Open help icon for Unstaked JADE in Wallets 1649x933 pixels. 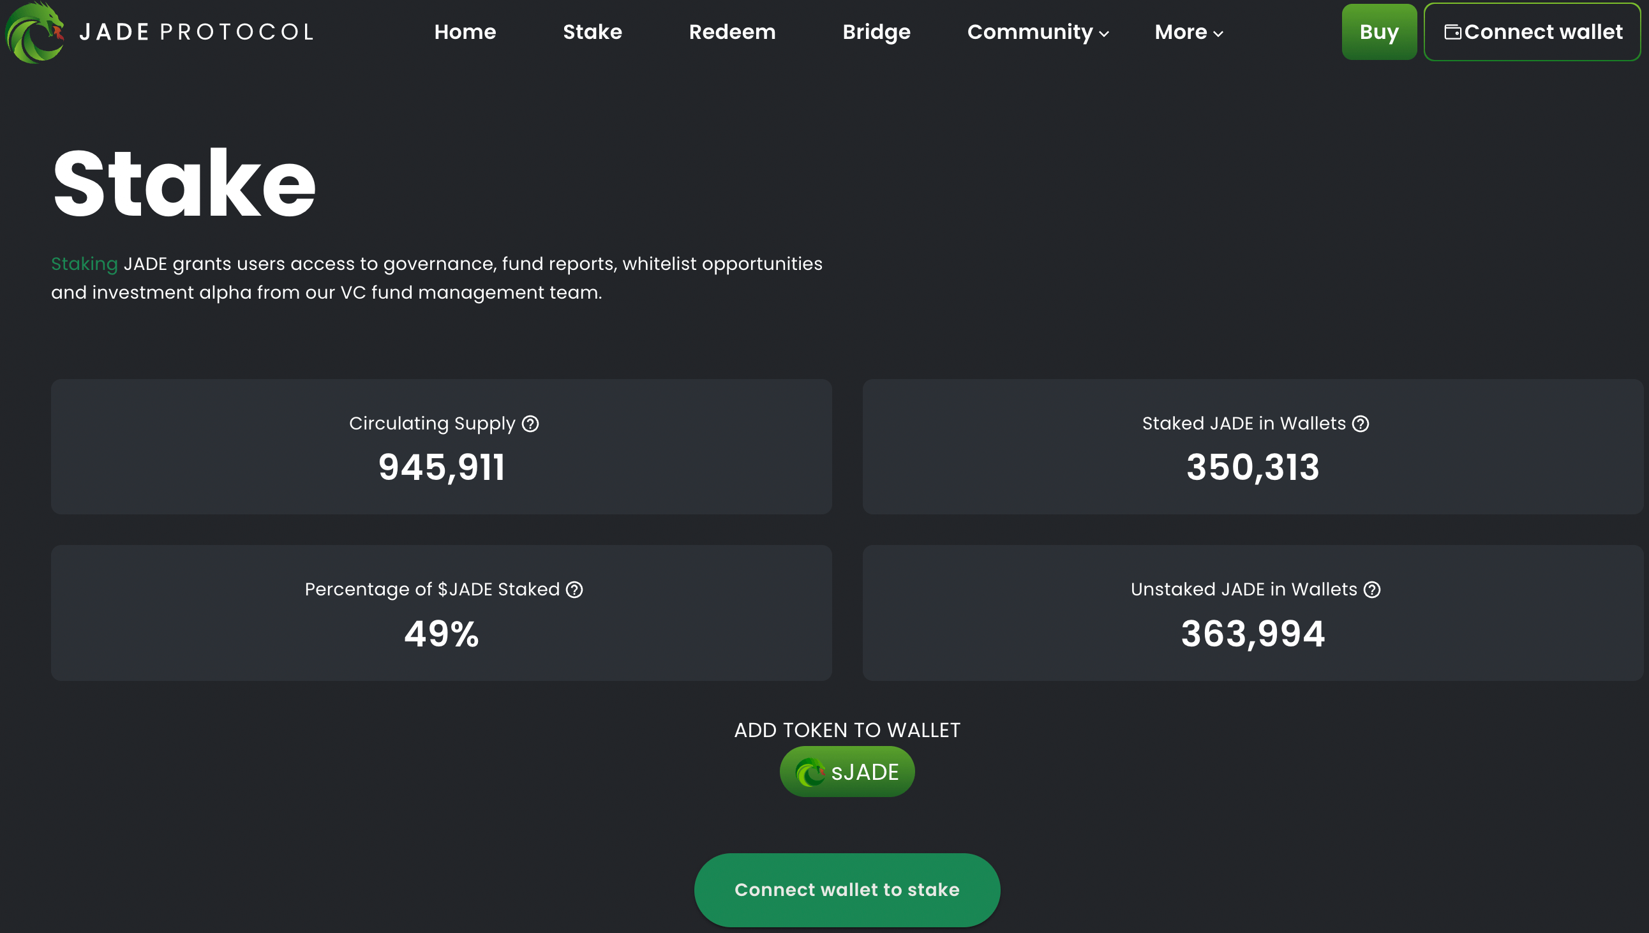pyautogui.click(x=1372, y=590)
